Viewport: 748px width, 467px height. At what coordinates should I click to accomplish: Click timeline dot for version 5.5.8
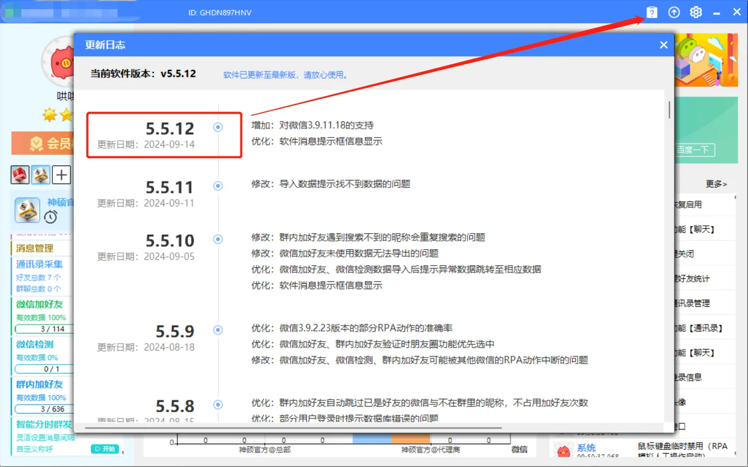point(218,405)
